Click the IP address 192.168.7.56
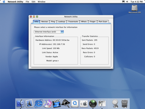The height and width of the screenshot is (109, 145). click(x=59, y=44)
